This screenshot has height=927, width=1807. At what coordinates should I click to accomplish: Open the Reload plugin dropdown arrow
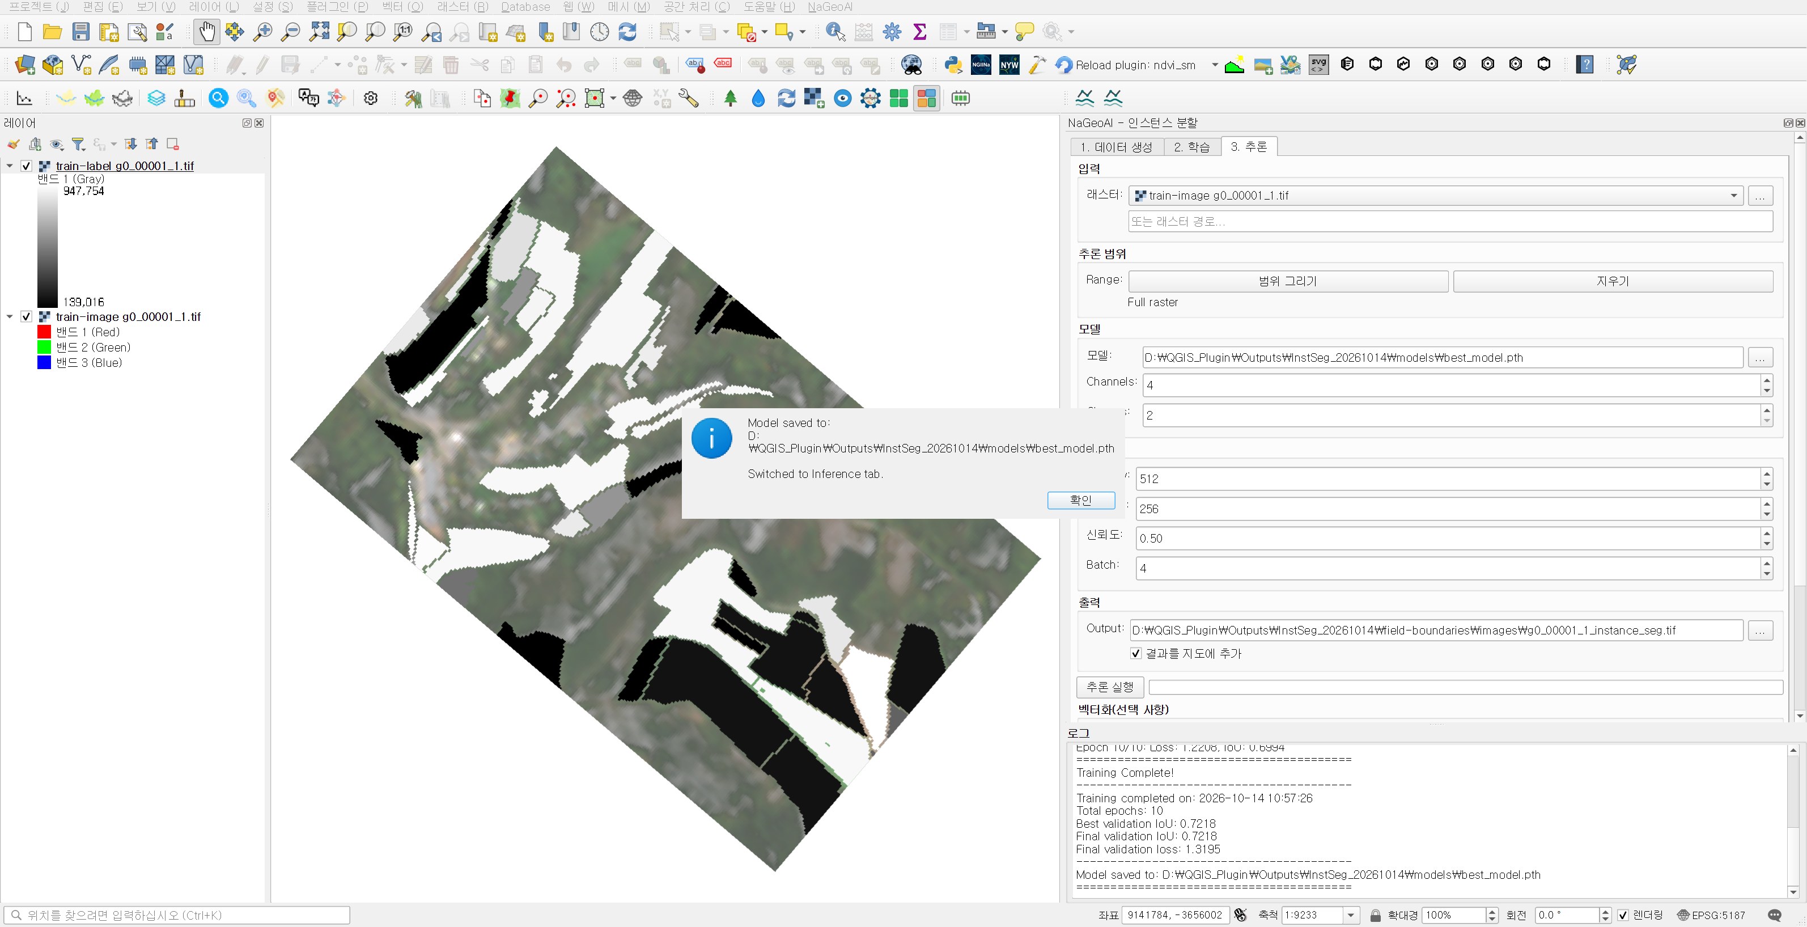1214,65
